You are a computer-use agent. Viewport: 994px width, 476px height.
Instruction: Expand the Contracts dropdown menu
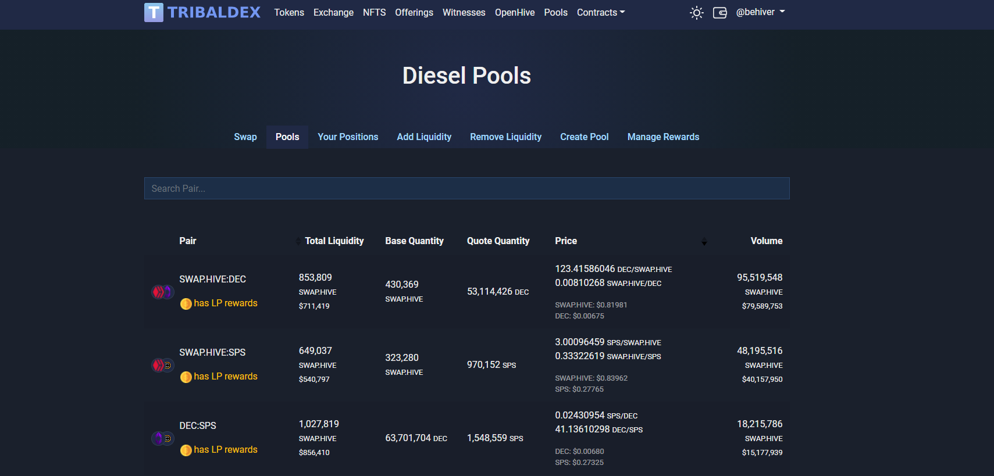pos(601,13)
